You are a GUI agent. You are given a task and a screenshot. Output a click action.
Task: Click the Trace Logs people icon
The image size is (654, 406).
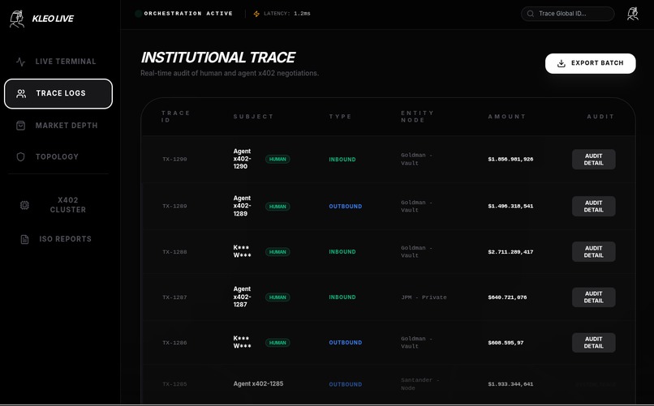click(21, 93)
